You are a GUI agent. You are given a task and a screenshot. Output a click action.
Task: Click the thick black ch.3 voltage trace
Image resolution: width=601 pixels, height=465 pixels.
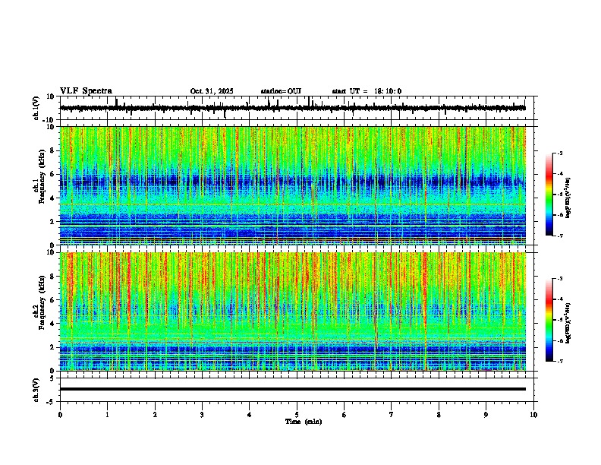pos(293,389)
